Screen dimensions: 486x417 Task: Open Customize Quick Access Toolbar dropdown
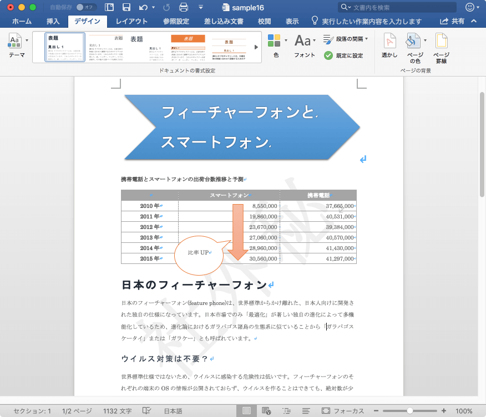[201, 7]
